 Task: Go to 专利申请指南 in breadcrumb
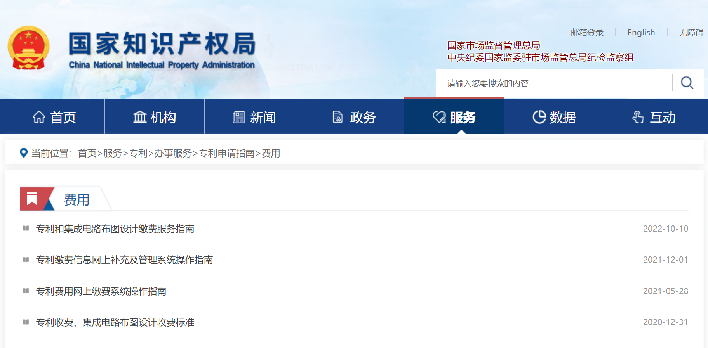tap(226, 153)
